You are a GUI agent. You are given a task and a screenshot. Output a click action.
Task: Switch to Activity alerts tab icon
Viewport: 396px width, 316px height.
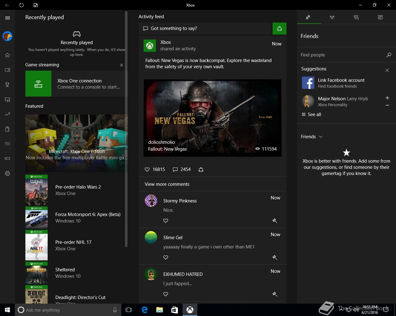[x=380, y=18]
